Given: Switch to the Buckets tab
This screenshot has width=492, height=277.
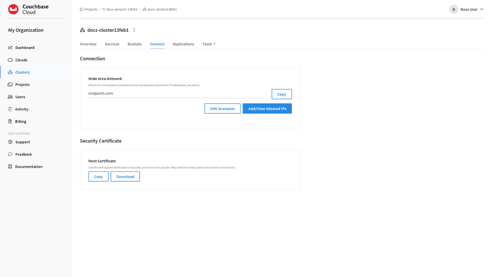Looking at the screenshot, I should pyautogui.click(x=134, y=44).
